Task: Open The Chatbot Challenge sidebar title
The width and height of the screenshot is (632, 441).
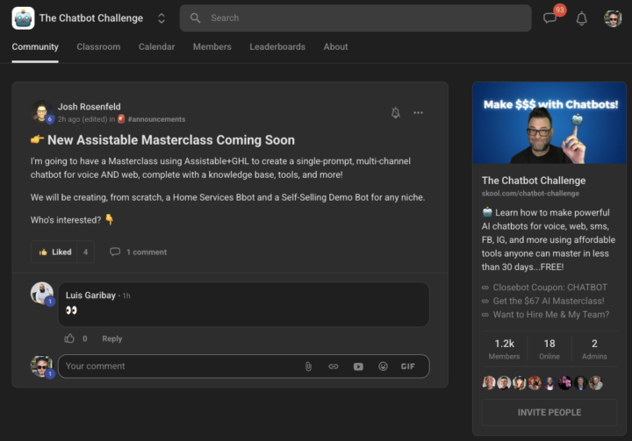Action: click(x=534, y=181)
